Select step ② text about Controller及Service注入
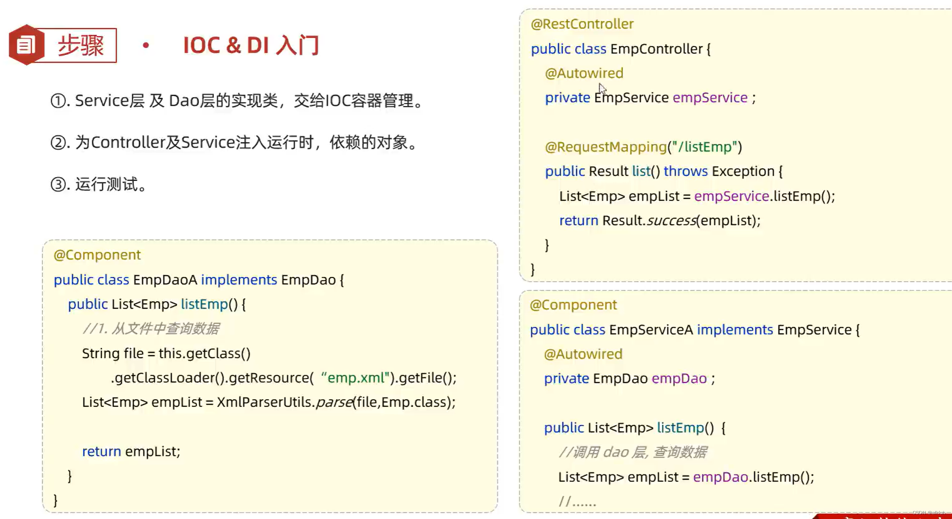 click(x=234, y=143)
